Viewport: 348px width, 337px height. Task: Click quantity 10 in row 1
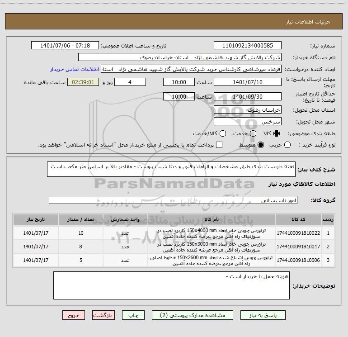click(80, 233)
